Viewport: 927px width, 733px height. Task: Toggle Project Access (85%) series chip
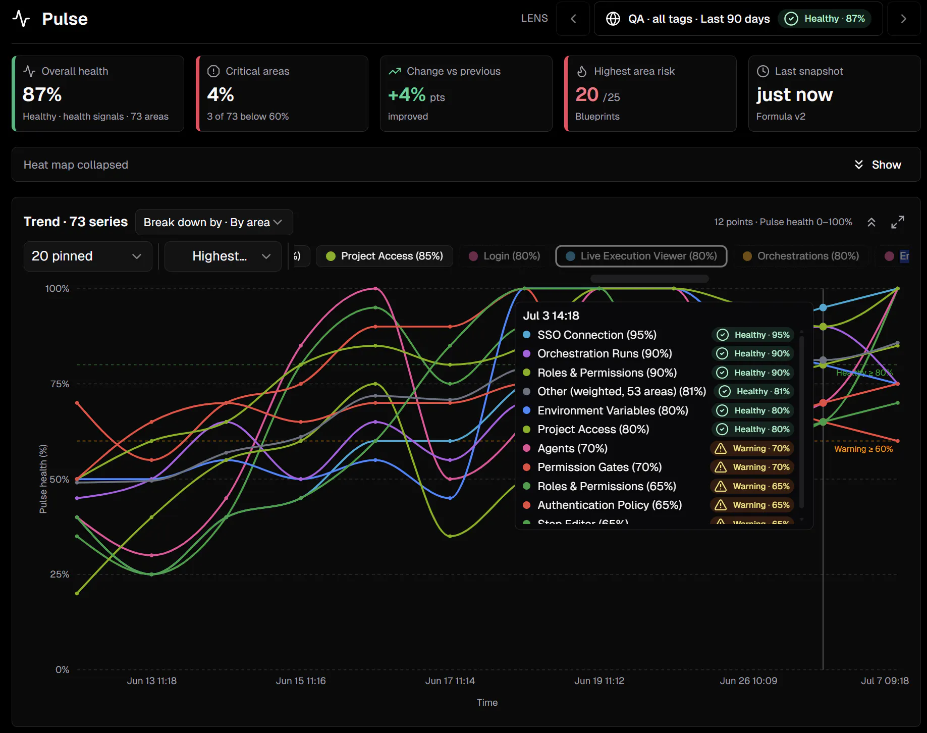385,256
